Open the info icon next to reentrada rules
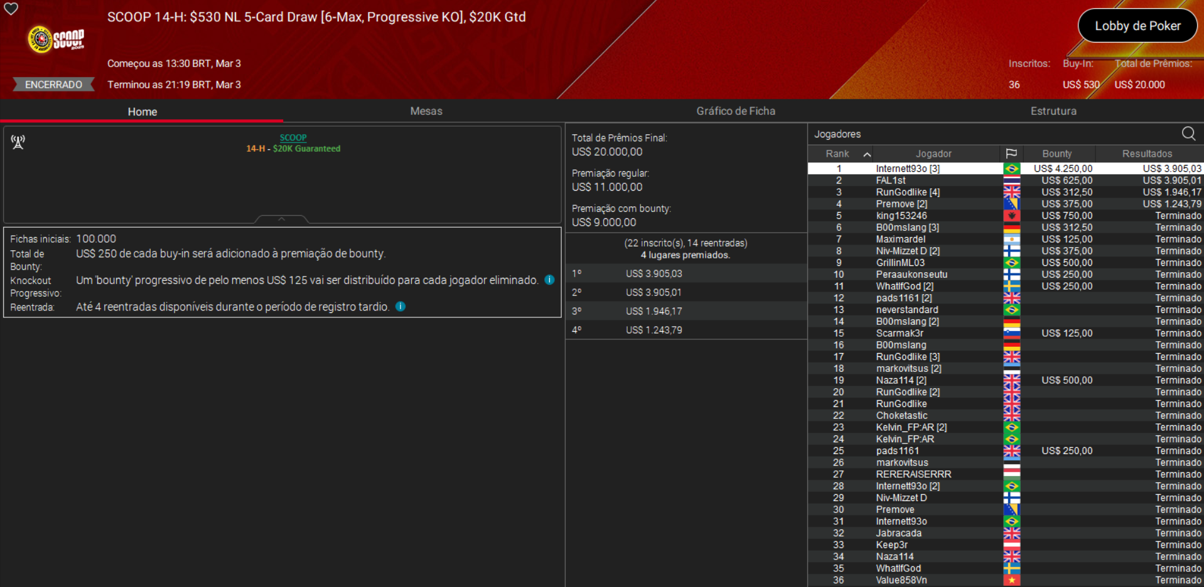 (400, 307)
